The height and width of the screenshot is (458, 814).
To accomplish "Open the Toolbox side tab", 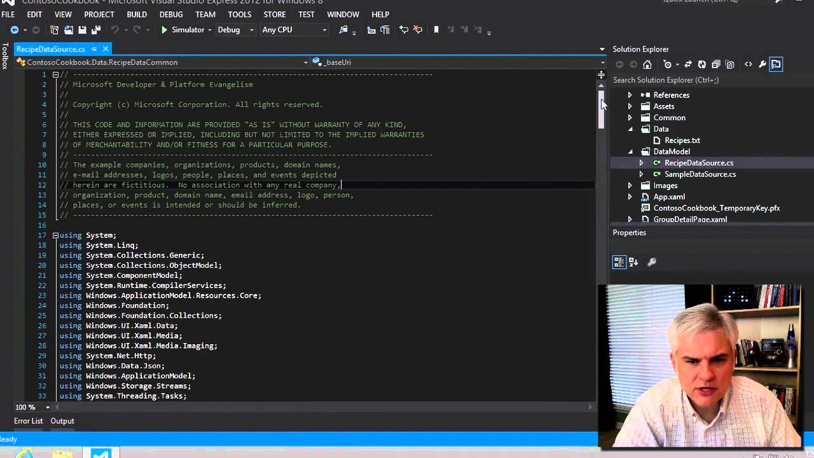I will click(x=5, y=56).
